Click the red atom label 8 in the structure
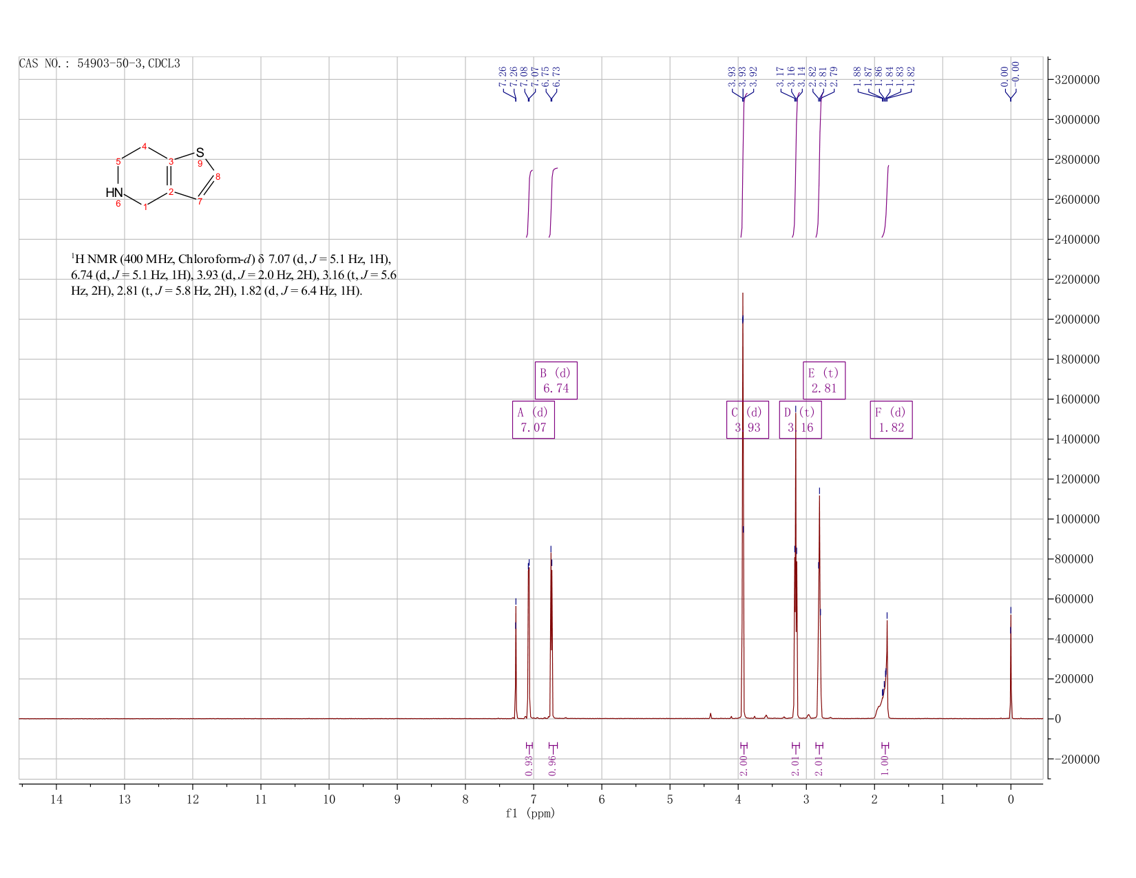This screenshot has height=878, width=1136. [218, 177]
